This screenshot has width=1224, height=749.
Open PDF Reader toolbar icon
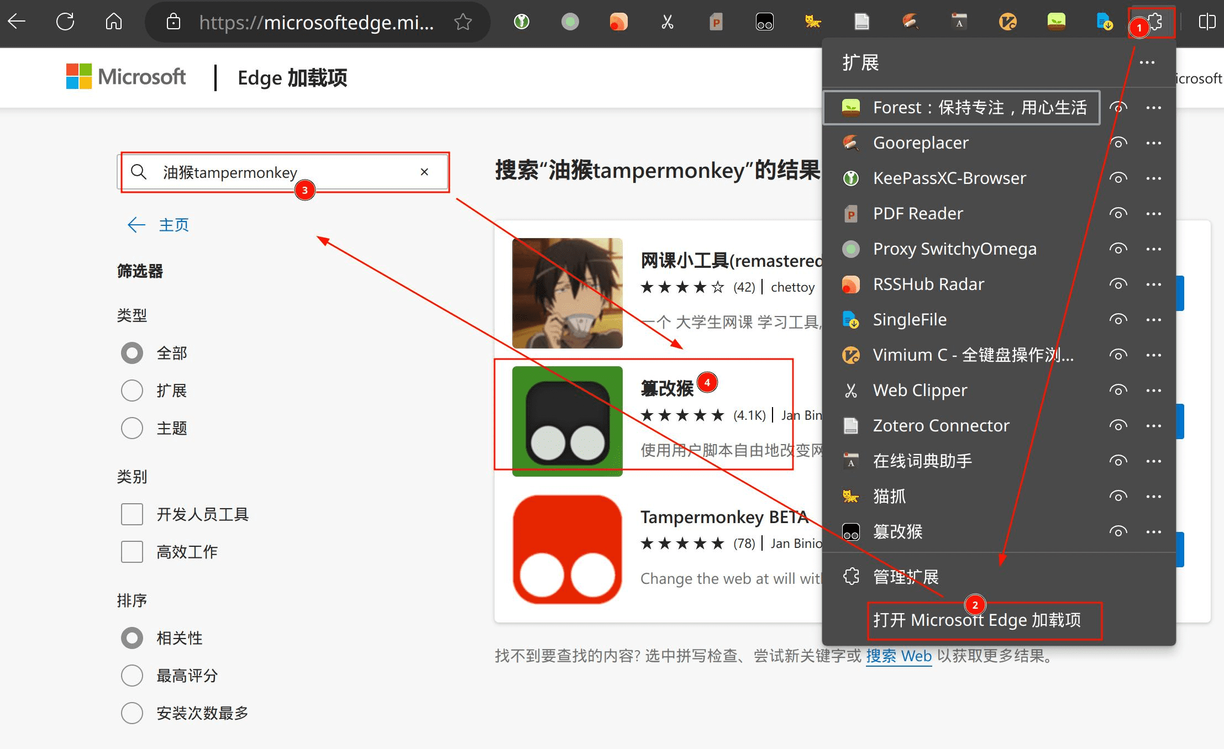click(x=716, y=22)
